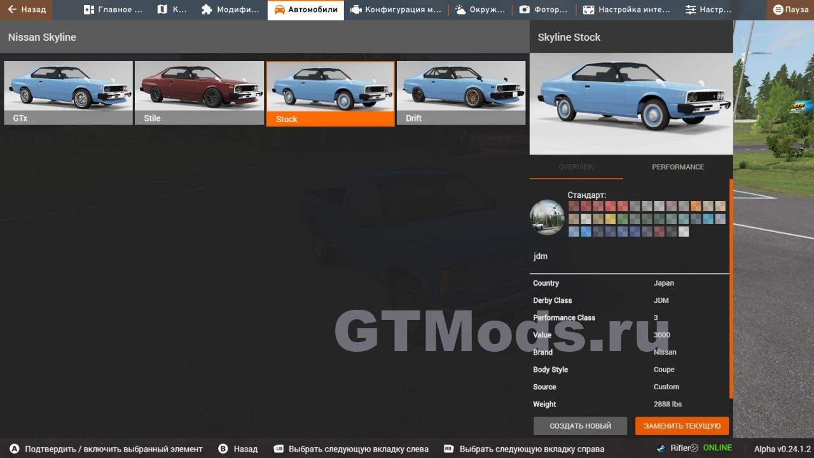Screen dimensions: 814x458
Task: Open the Фотор... camera tab
Action: [x=544, y=10]
